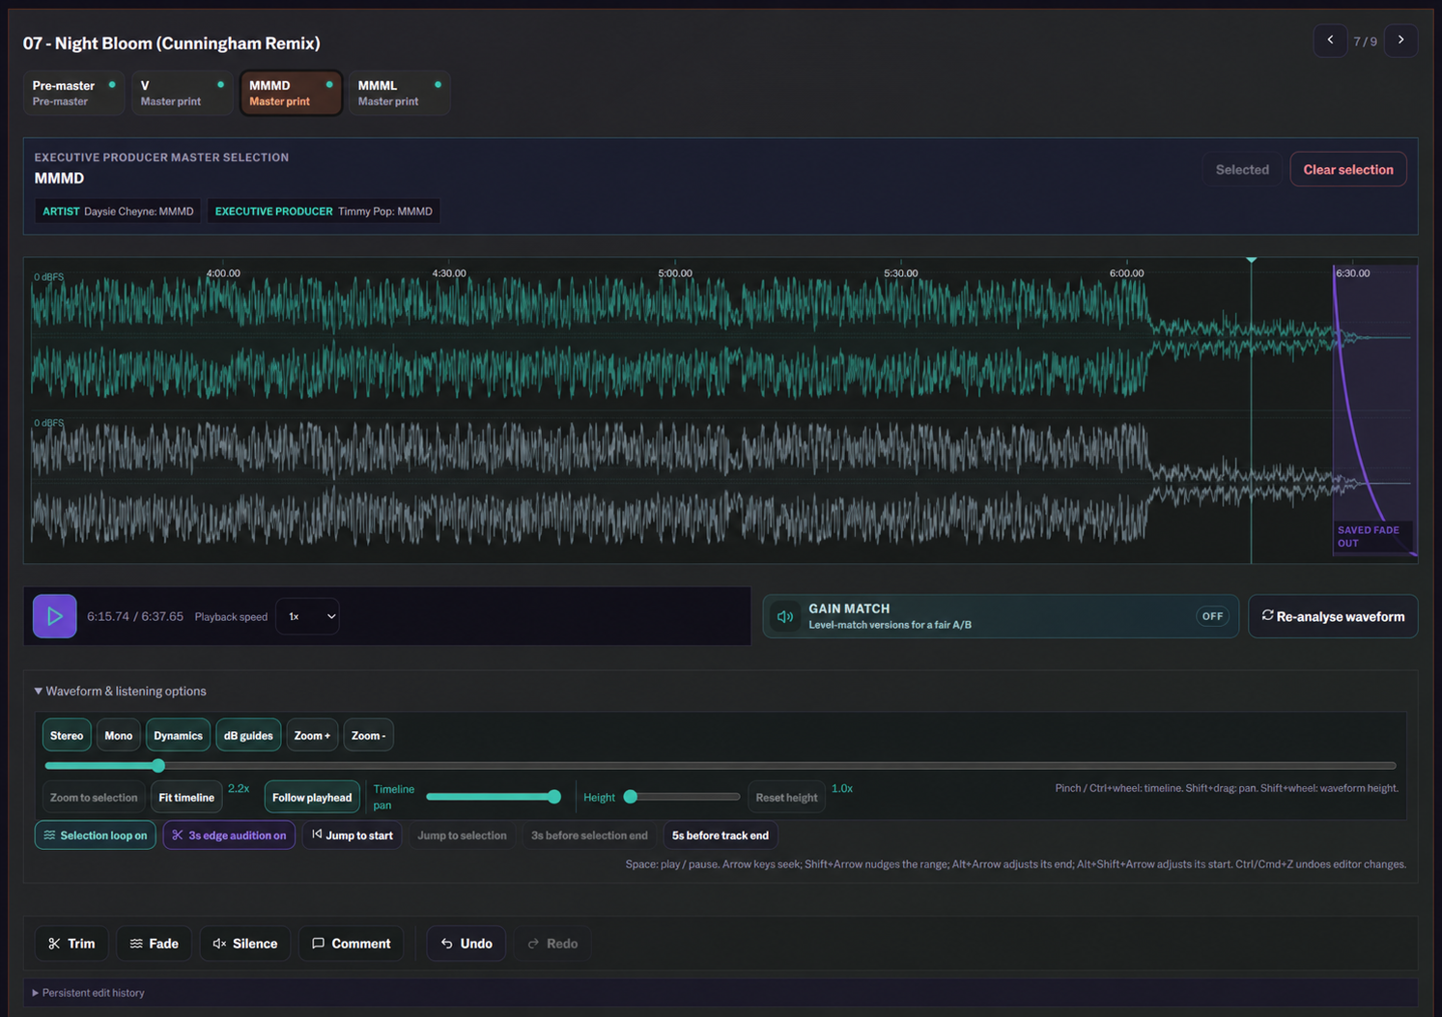Viewport: 1442px width, 1017px height.
Task: Expand Persistent edit history
Action: click(x=88, y=993)
